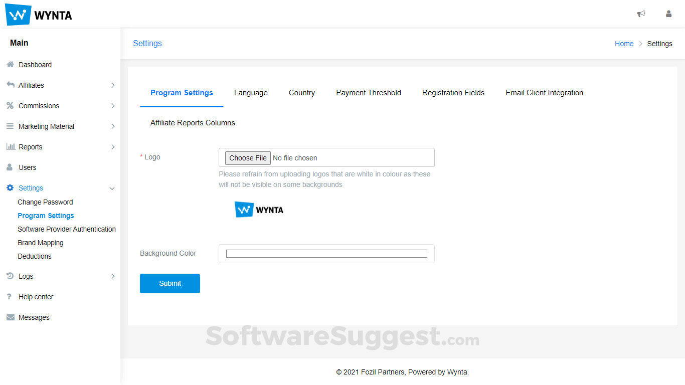The height and width of the screenshot is (385, 685).
Task: Collapse the Settings sidebar section
Action: pyautogui.click(x=112, y=188)
